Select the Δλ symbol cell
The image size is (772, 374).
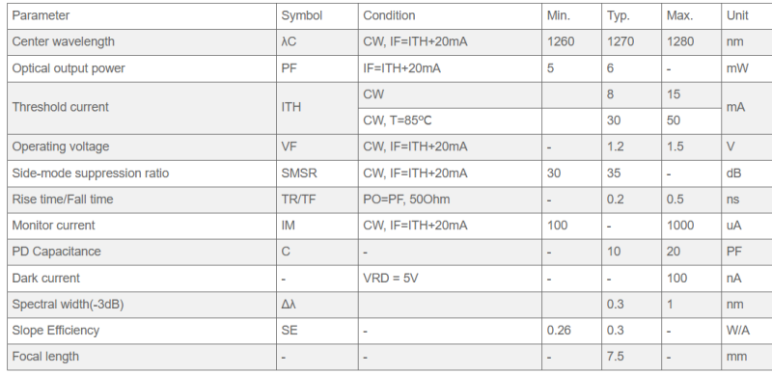(x=317, y=305)
